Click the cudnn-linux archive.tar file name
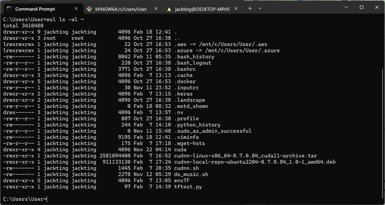385x205 pixels. click(246, 156)
